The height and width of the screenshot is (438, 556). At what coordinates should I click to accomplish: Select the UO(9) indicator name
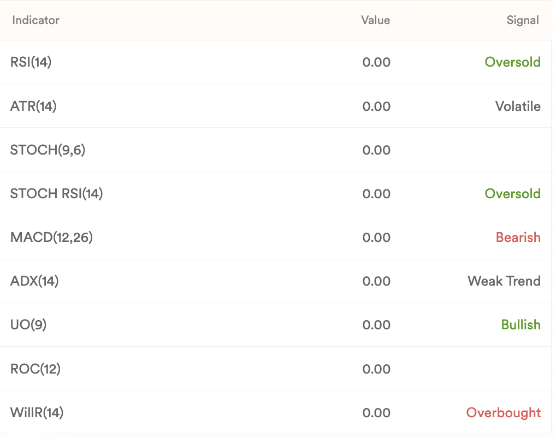pos(28,324)
